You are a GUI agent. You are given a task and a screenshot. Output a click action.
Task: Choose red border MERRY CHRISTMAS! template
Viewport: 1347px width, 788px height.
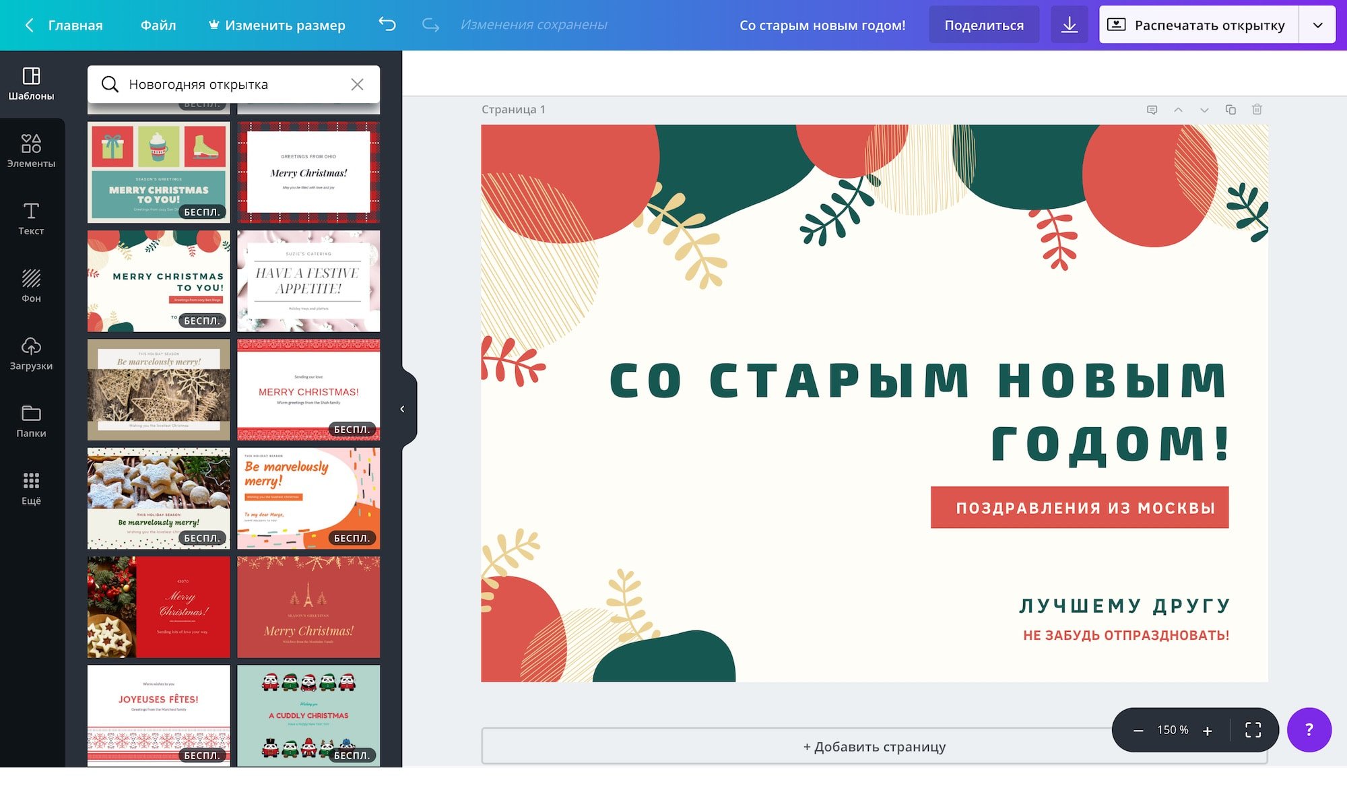(308, 390)
